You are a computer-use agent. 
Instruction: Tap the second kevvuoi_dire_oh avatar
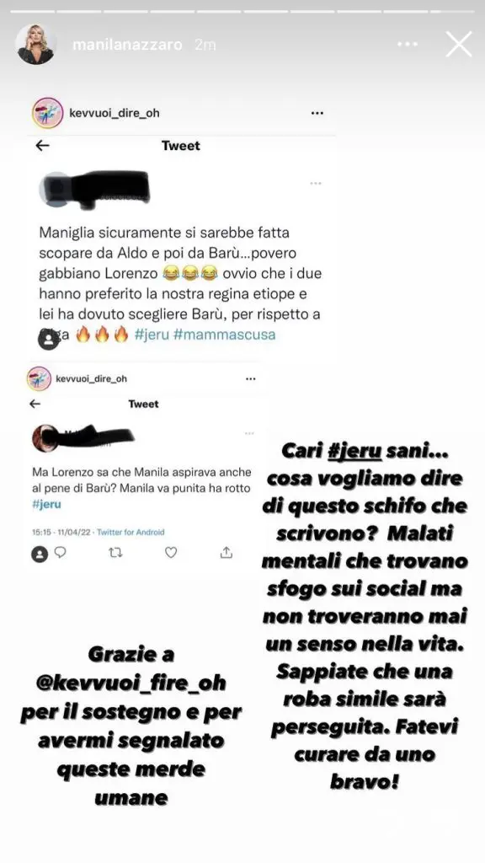tap(39, 378)
